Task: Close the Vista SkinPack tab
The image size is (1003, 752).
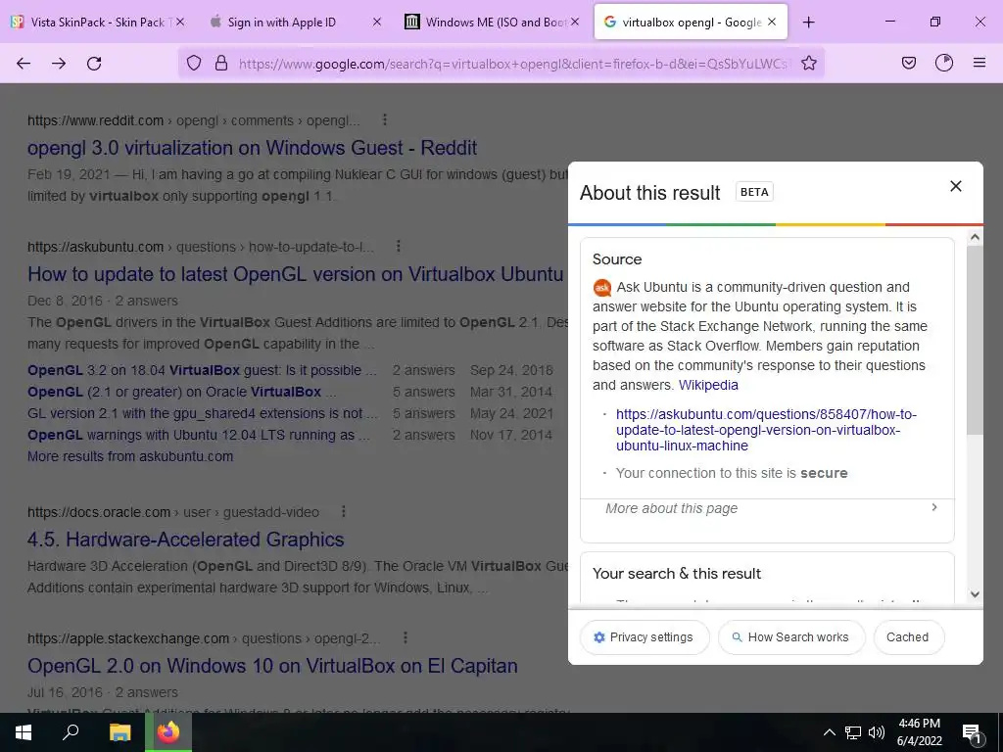Action: tap(180, 22)
